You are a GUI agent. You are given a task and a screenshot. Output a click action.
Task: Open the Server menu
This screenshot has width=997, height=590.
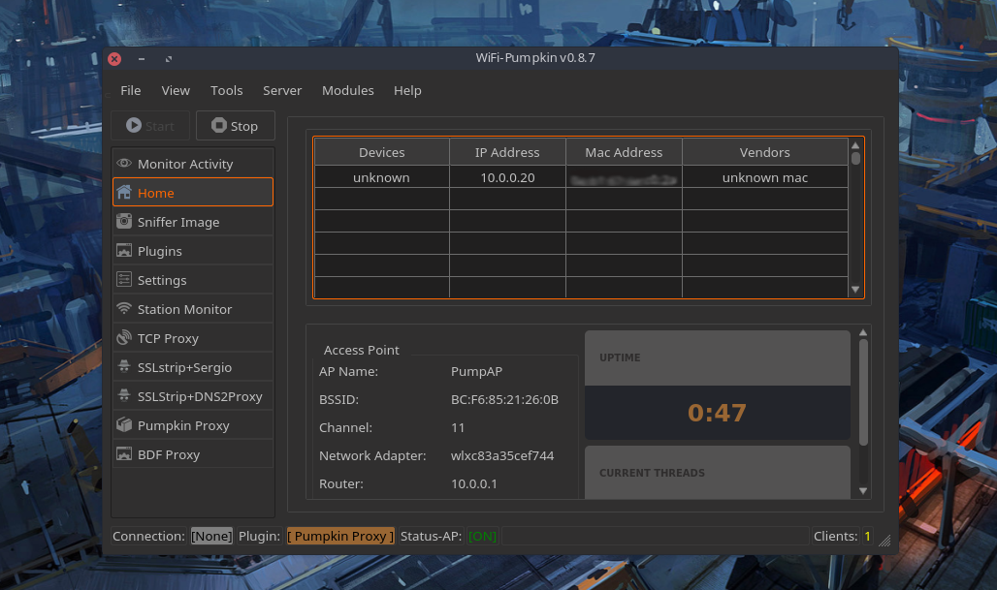282,91
